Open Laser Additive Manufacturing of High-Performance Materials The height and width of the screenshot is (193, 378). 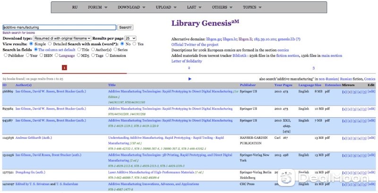pyautogui.click(x=151, y=172)
